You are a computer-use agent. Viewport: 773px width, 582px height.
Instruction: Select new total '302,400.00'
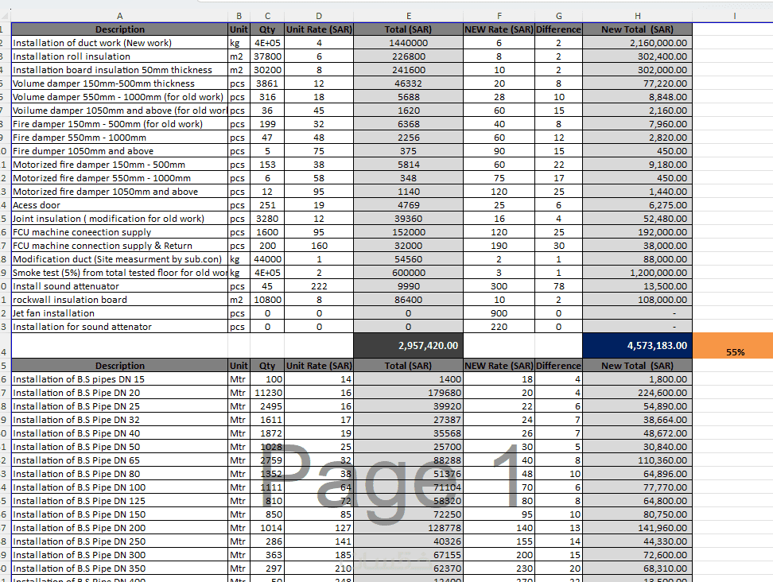[638, 56]
